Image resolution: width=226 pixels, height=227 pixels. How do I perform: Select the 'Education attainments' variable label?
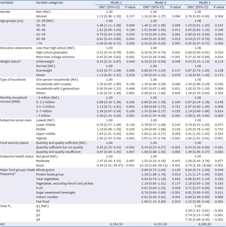(16, 48)
